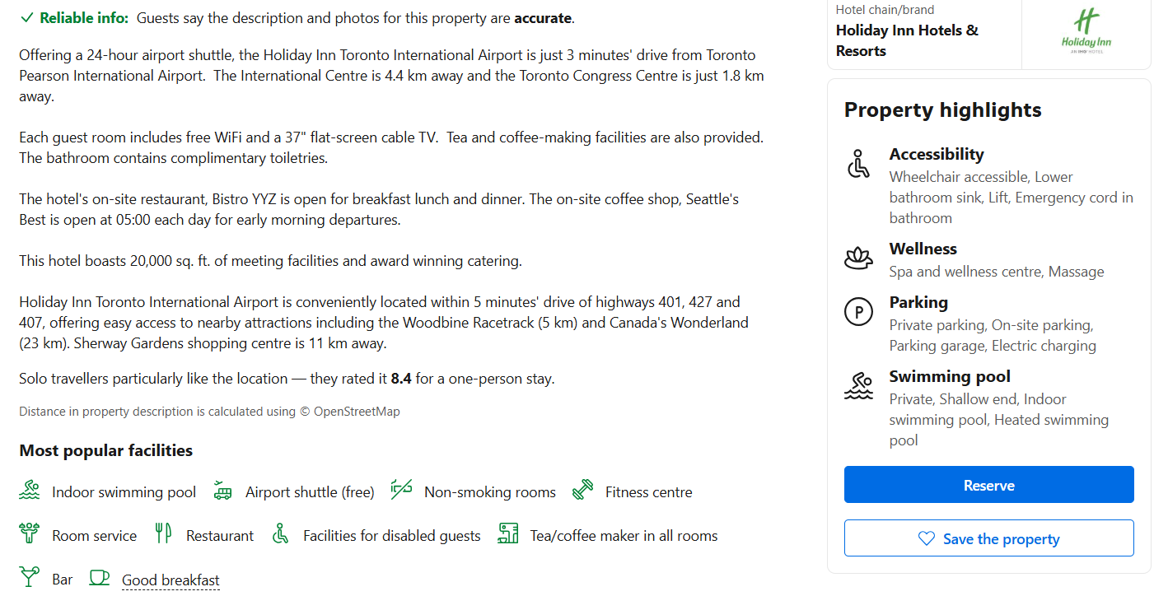Click the indoor swimming pool facility icon
The height and width of the screenshot is (596, 1168).
click(30, 491)
